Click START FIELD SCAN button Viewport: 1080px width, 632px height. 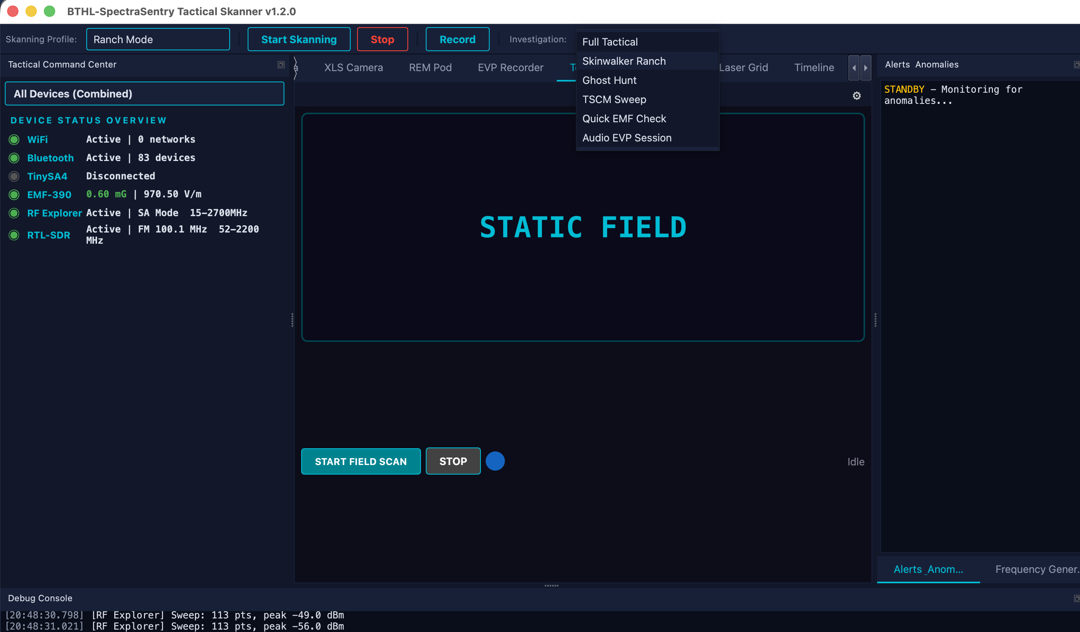point(360,461)
